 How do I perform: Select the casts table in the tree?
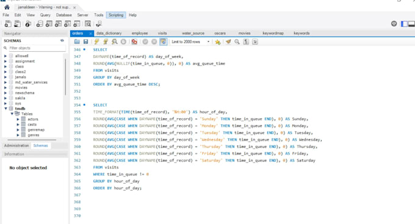click(32, 125)
